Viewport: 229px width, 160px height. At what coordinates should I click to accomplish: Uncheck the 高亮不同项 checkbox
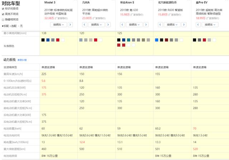[x=3, y=14]
